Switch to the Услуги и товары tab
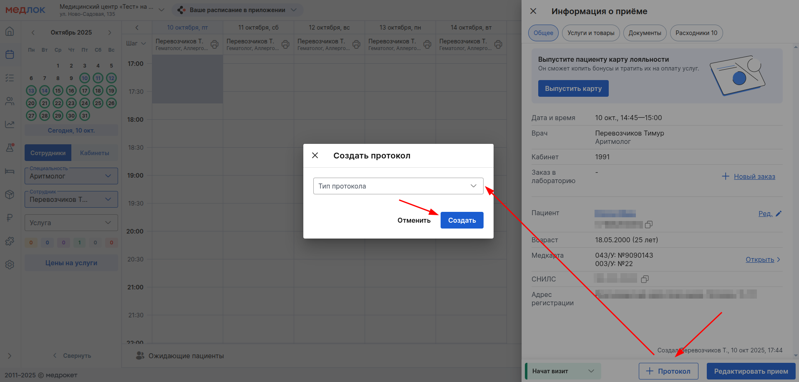The height and width of the screenshot is (382, 799). click(590, 33)
